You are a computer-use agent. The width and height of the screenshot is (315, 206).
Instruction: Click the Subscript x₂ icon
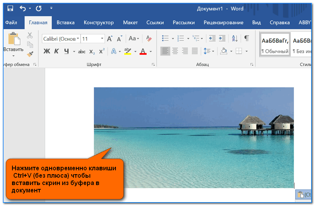click(92, 51)
